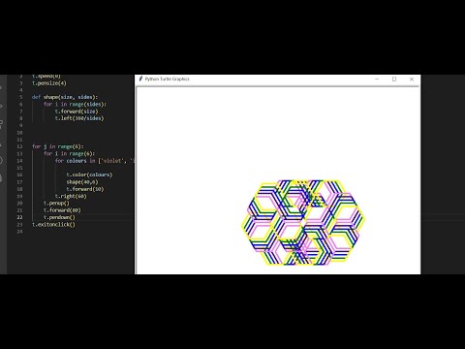
Task: Click line number 12 in the gutter
Action: [x=19, y=146]
